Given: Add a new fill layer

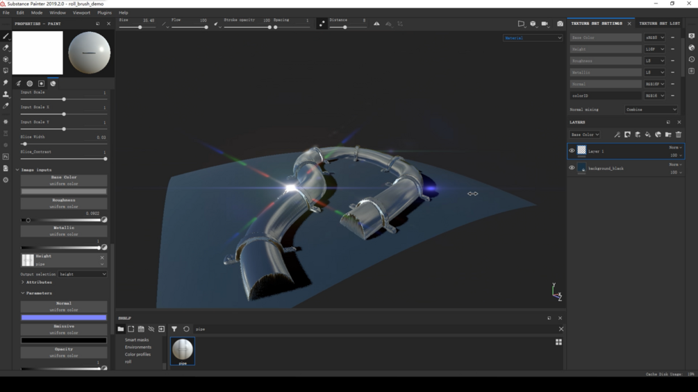Looking at the screenshot, I should pos(648,135).
